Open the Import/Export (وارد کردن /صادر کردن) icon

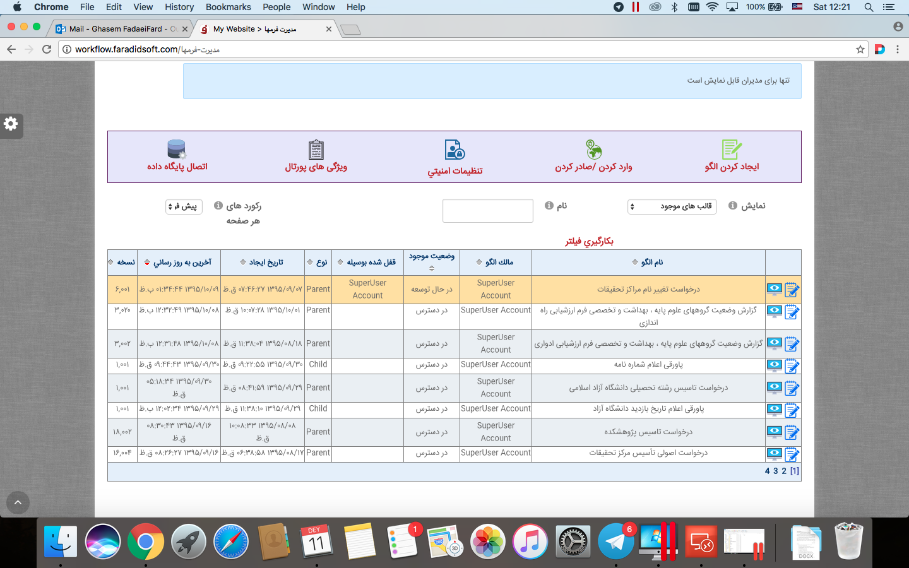[x=593, y=150]
